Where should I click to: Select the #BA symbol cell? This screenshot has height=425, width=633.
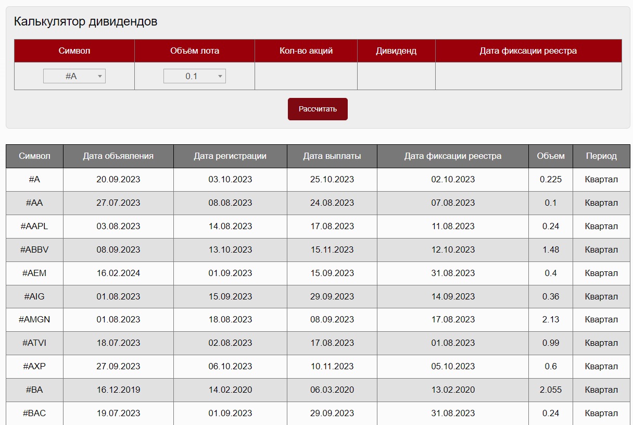pyautogui.click(x=34, y=390)
